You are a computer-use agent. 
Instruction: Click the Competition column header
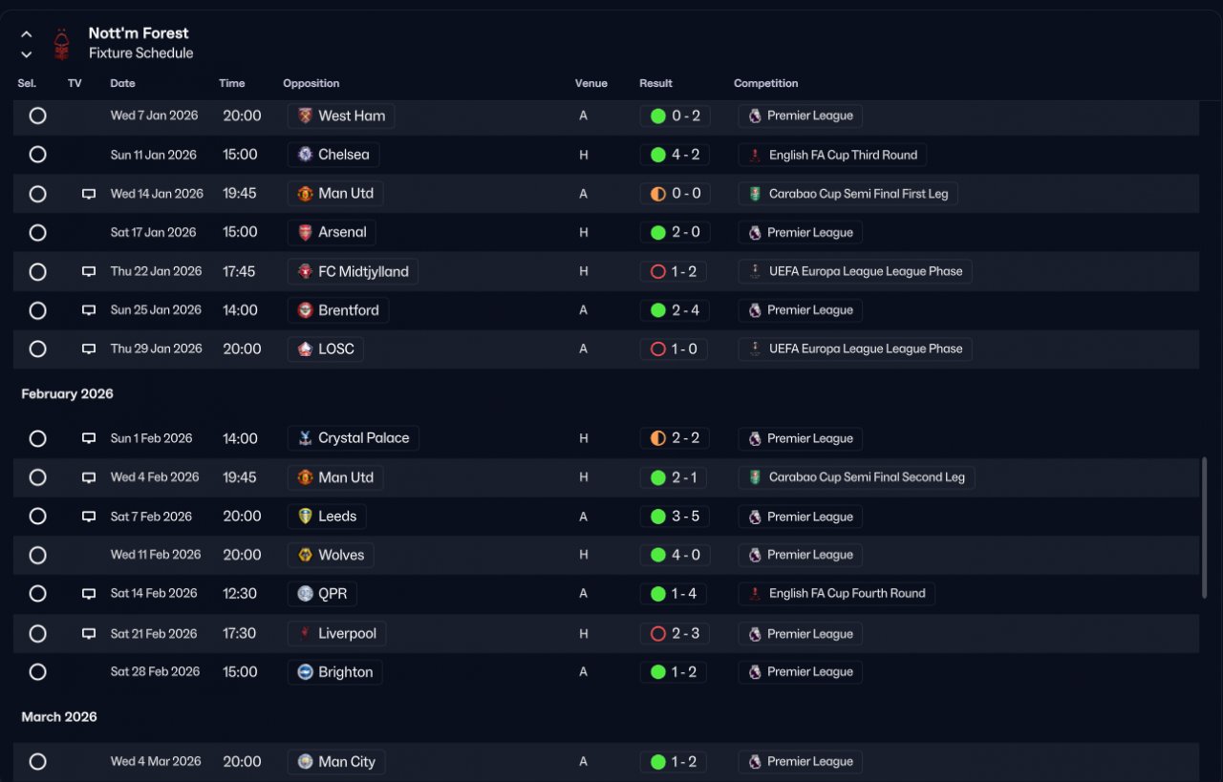765,84
